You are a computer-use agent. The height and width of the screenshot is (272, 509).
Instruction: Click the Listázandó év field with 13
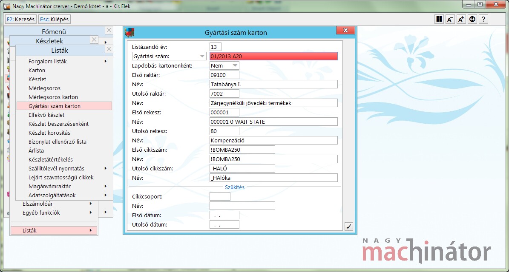coord(216,47)
